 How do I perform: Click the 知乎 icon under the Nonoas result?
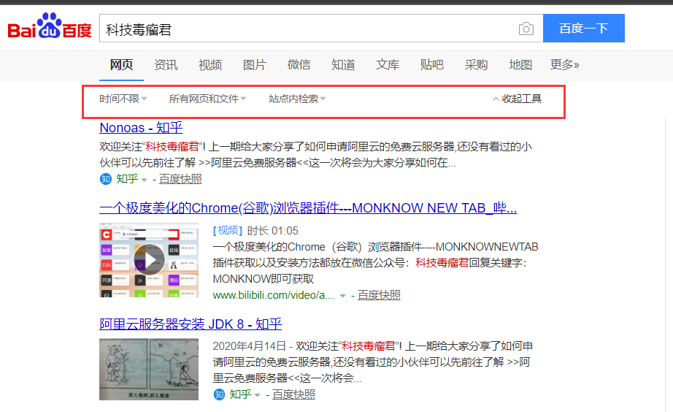click(x=106, y=179)
